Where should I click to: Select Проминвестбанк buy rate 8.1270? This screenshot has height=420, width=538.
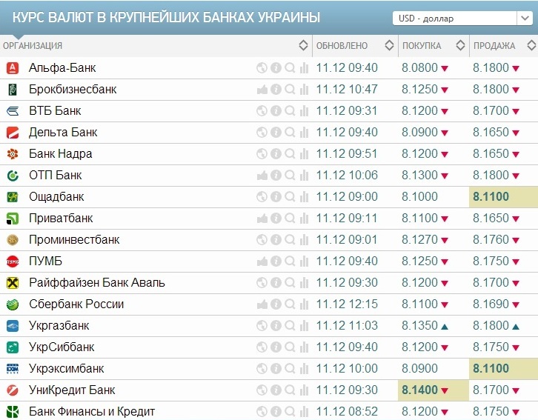[419, 240]
